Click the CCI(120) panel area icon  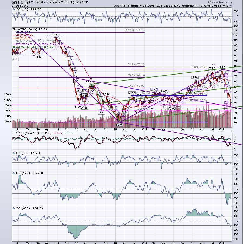pyautogui.click(x=14, y=173)
